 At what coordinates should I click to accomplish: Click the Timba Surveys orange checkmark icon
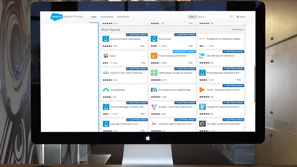154,56
